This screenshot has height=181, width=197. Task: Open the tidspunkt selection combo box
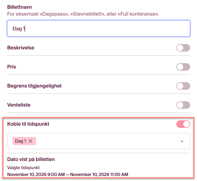pyautogui.click(x=106, y=141)
